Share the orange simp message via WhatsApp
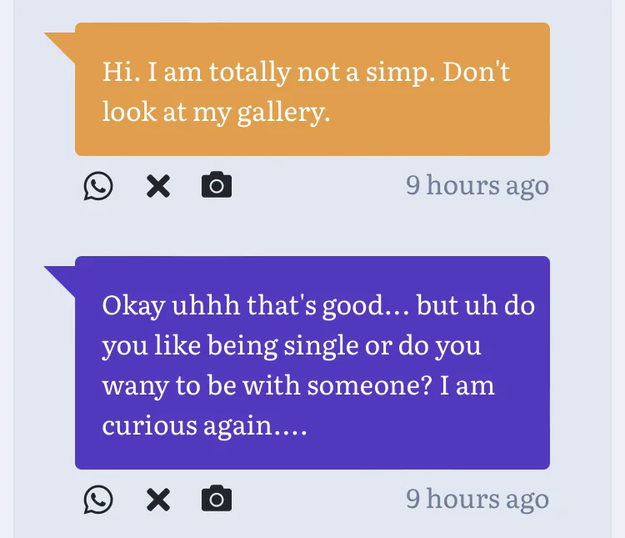Screen dimensions: 625x538 coord(98,185)
